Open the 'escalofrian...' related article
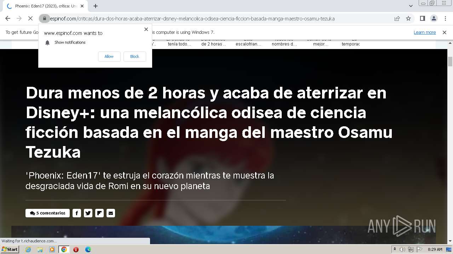The image size is (453, 254). pyautogui.click(x=248, y=44)
